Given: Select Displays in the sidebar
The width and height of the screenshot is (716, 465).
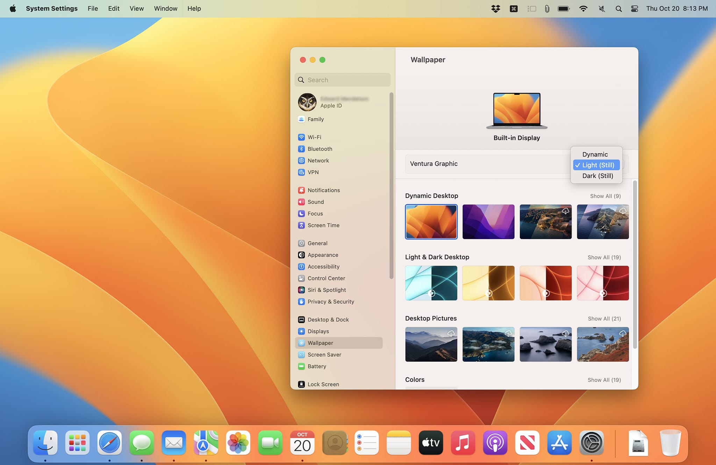Looking at the screenshot, I should [x=318, y=331].
